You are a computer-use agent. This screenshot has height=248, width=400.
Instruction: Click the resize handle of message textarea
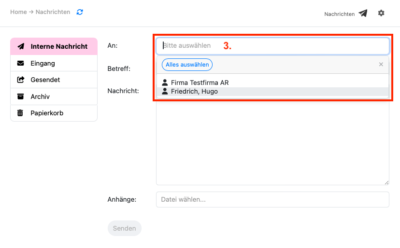point(386,182)
